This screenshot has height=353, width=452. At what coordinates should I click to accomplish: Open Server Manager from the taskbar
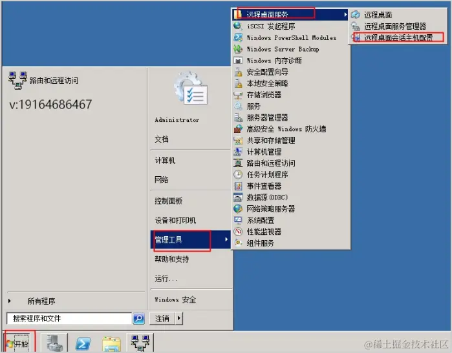[x=54, y=343]
